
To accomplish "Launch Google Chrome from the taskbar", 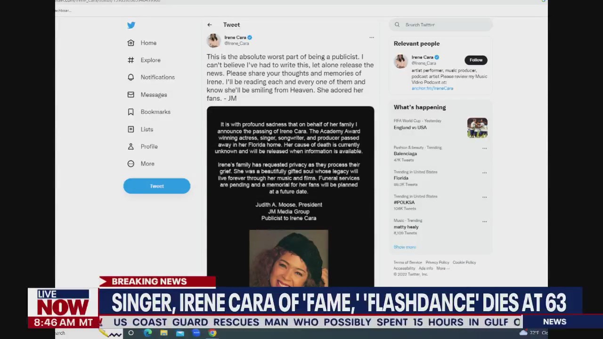I will 212,333.
